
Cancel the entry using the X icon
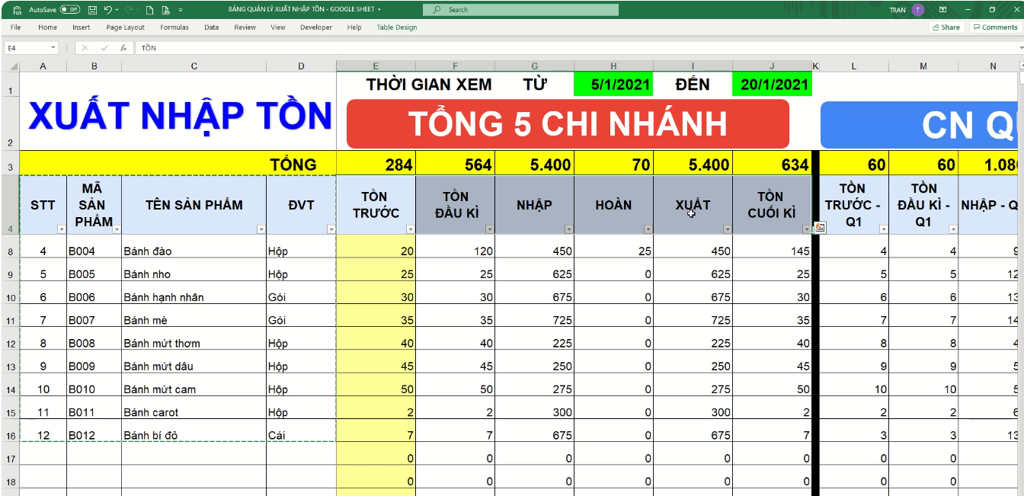coord(85,46)
